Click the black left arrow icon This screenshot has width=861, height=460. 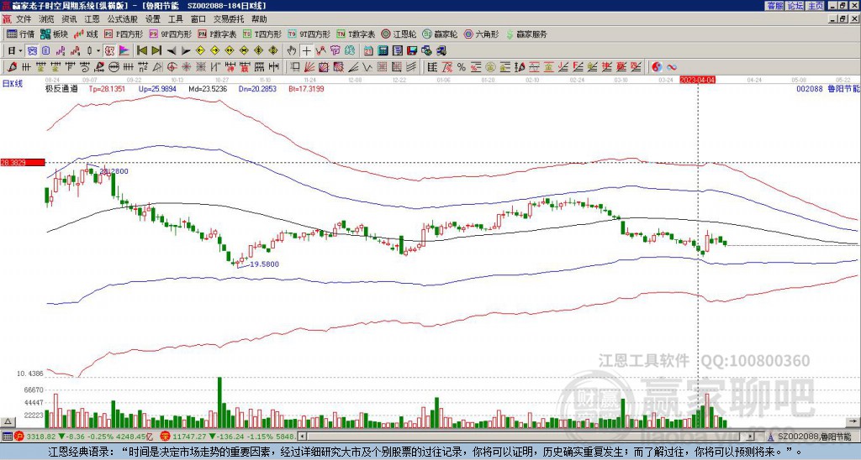172,51
